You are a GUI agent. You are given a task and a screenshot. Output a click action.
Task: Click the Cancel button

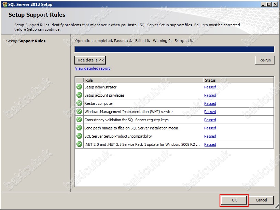(261, 200)
